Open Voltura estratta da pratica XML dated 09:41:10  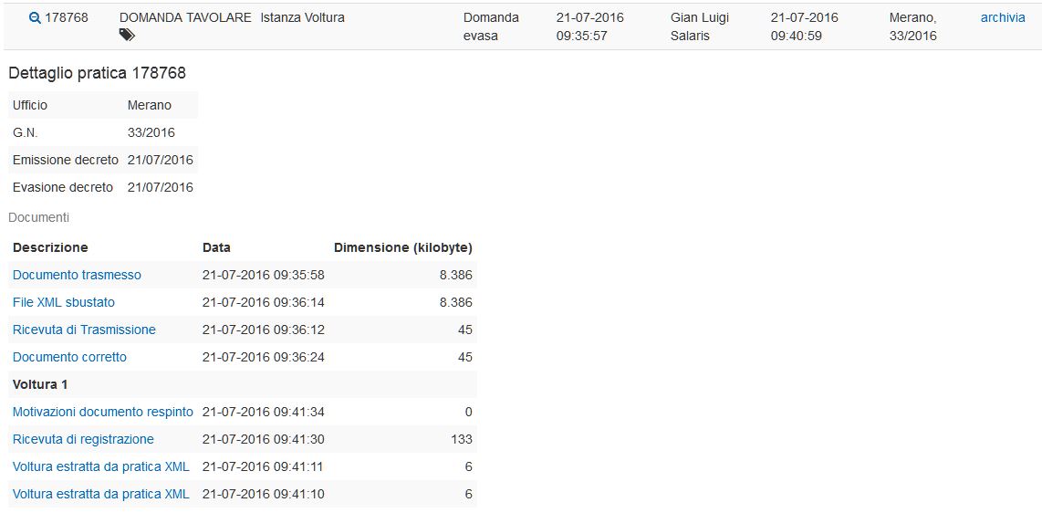click(101, 494)
